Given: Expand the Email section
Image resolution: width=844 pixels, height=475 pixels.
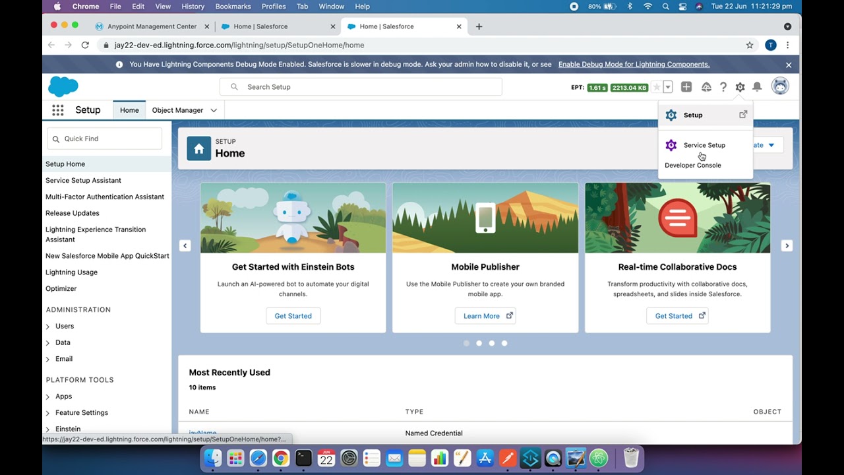Looking at the screenshot, I should click(x=47, y=360).
